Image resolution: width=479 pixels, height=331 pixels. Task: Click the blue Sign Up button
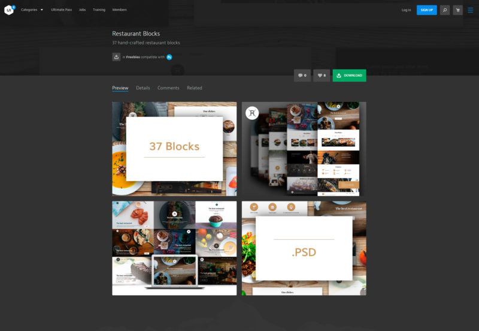pos(426,10)
